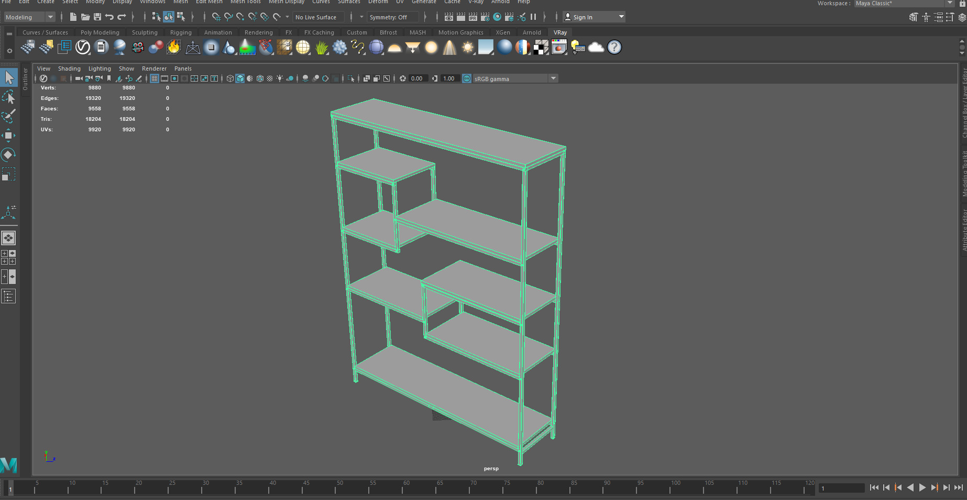Toggle snap to points
The image size is (967, 500).
pyautogui.click(x=240, y=17)
